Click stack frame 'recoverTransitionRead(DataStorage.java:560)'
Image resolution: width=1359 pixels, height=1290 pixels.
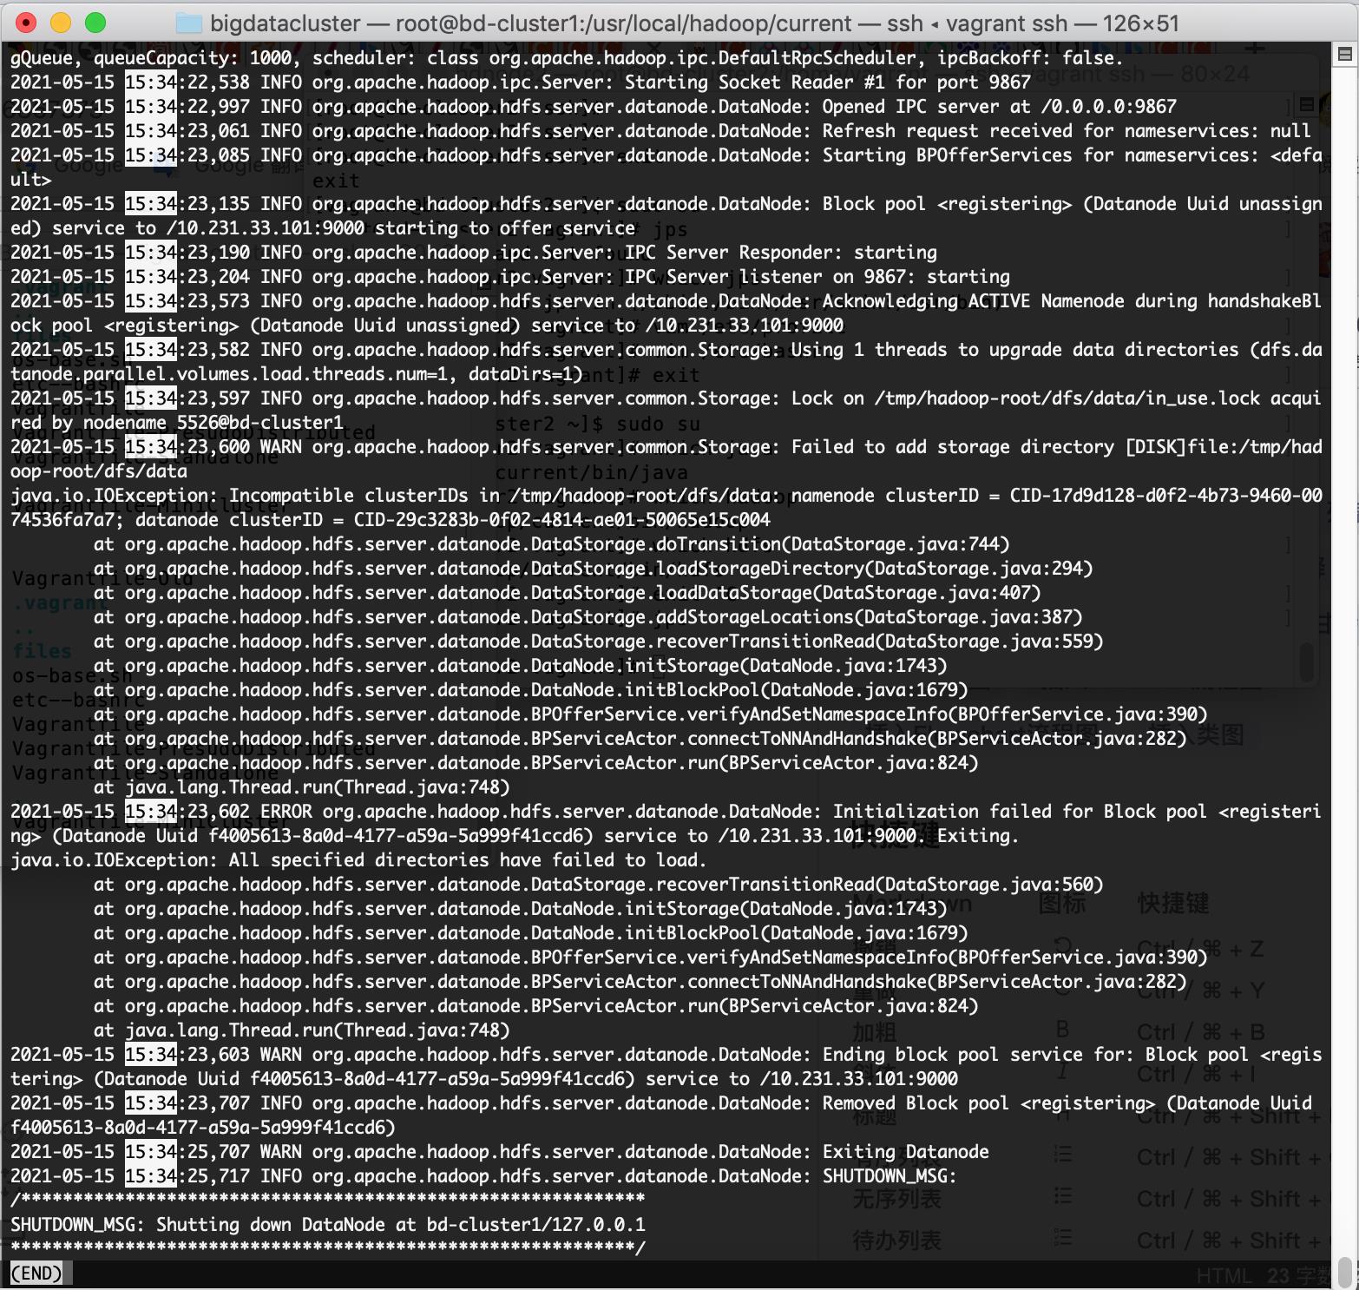pos(880,885)
